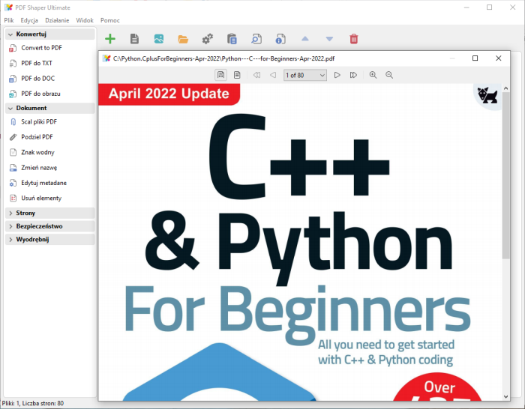Zoom out on the PDF preview
This screenshot has width=525, height=409.
click(389, 75)
